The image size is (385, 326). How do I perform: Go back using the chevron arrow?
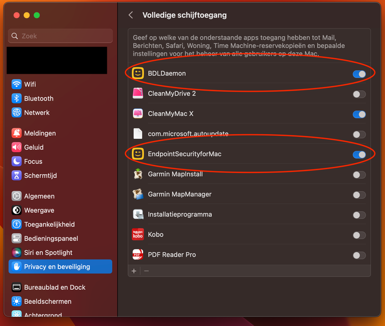[131, 15]
